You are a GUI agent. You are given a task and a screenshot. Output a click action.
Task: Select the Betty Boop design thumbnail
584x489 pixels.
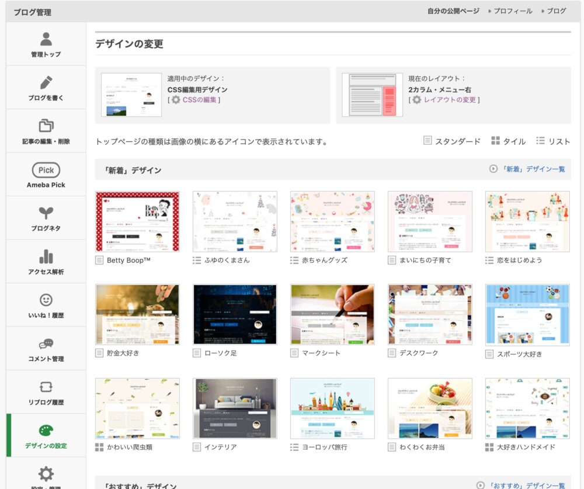point(137,221)
